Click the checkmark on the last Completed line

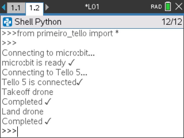(x=48, y=121)
